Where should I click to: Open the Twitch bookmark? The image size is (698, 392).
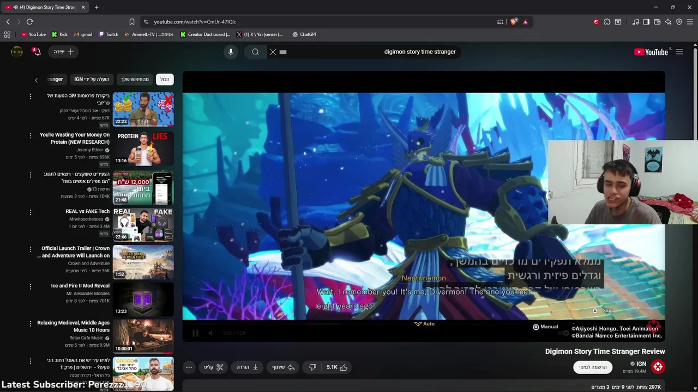coord(108,34)
